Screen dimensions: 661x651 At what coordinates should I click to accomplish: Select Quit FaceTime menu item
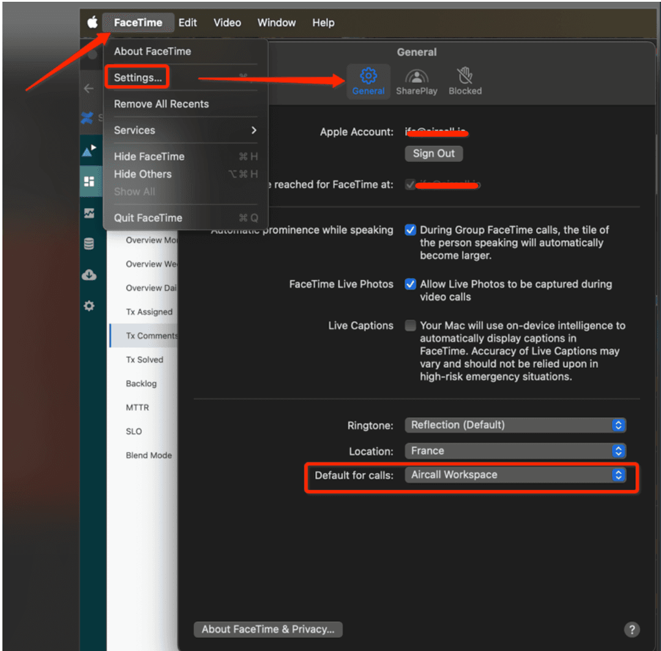pos(148,218)
